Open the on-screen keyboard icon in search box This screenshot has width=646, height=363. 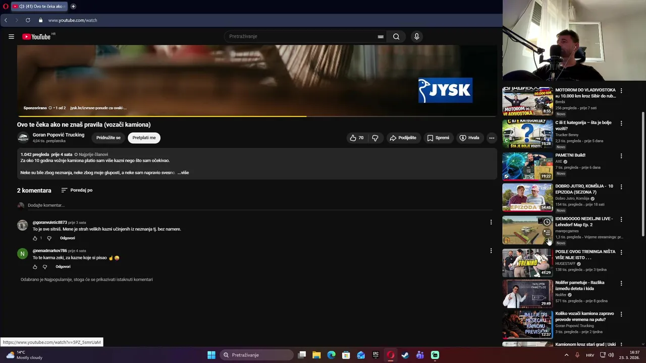click(x=381, y=36)
